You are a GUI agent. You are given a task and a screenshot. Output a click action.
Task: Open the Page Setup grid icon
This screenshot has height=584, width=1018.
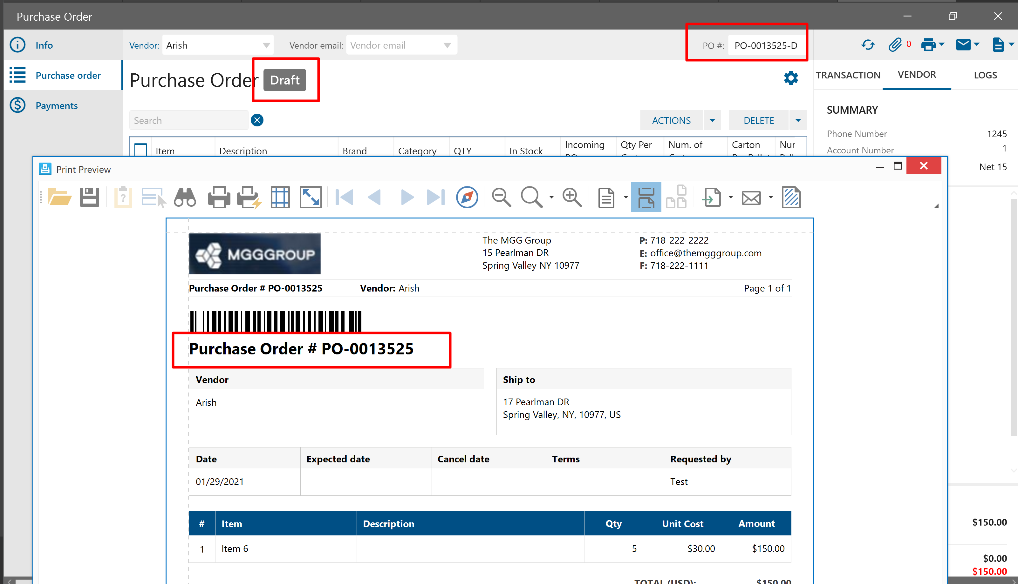coord(280,197)
